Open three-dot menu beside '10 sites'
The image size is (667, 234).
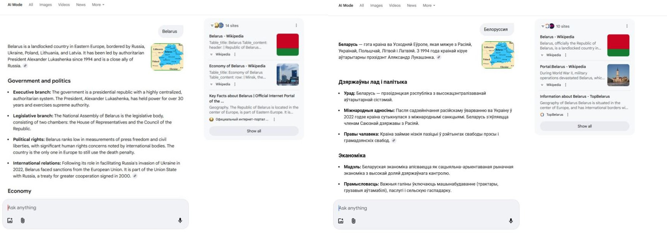[627, 26]
